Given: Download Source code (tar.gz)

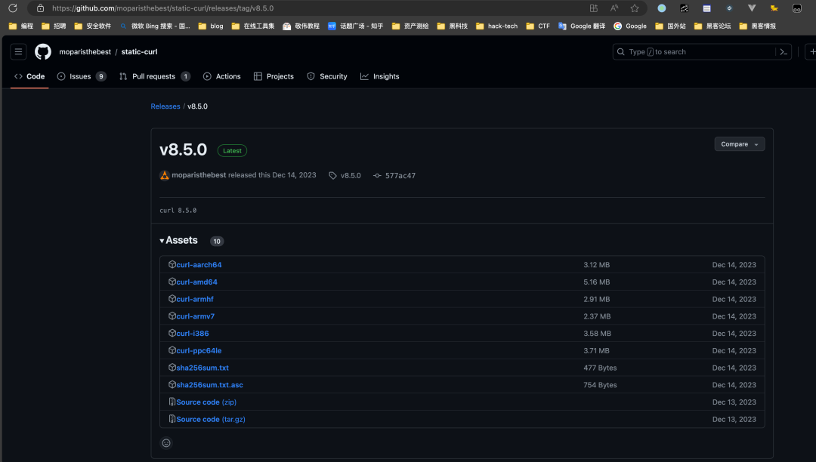Looking at the screenshot, I should [x=211, y=420].
